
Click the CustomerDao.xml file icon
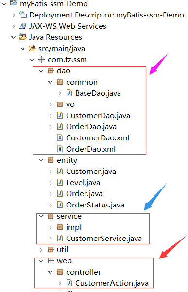point(60,138)
